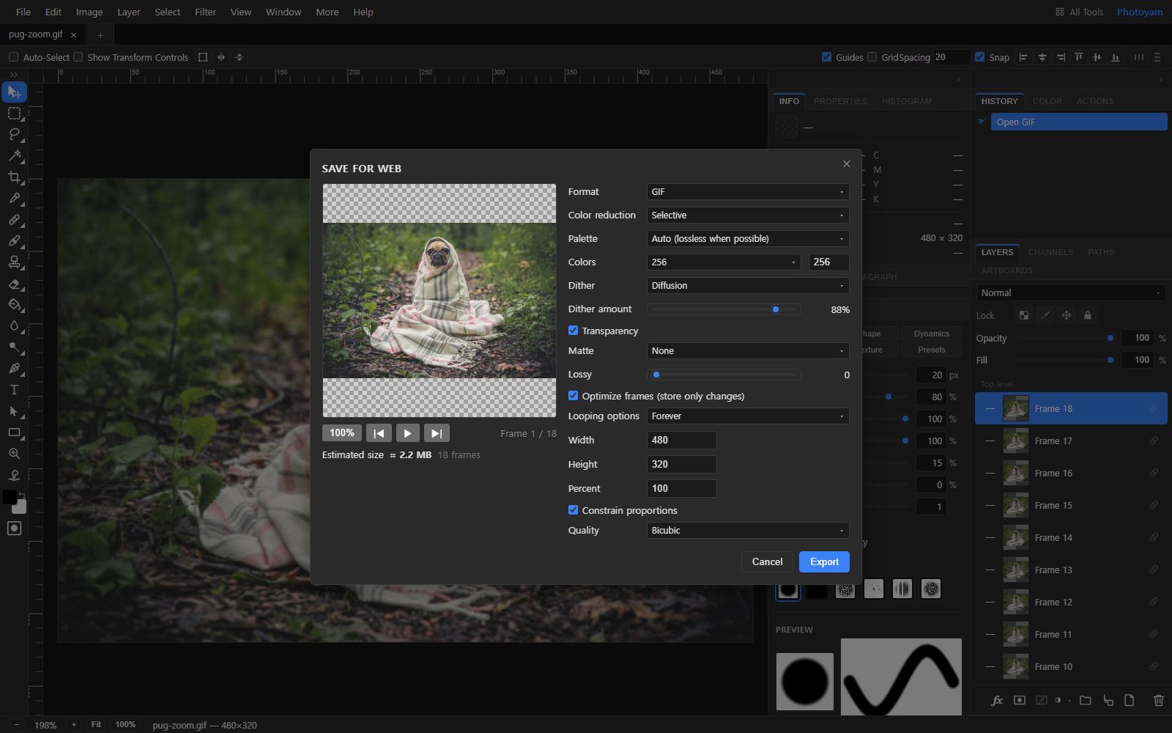Select the Rectangular Marquee tool
The height and width of the screenshot is (733, 1172).
(x=14, y=114)
